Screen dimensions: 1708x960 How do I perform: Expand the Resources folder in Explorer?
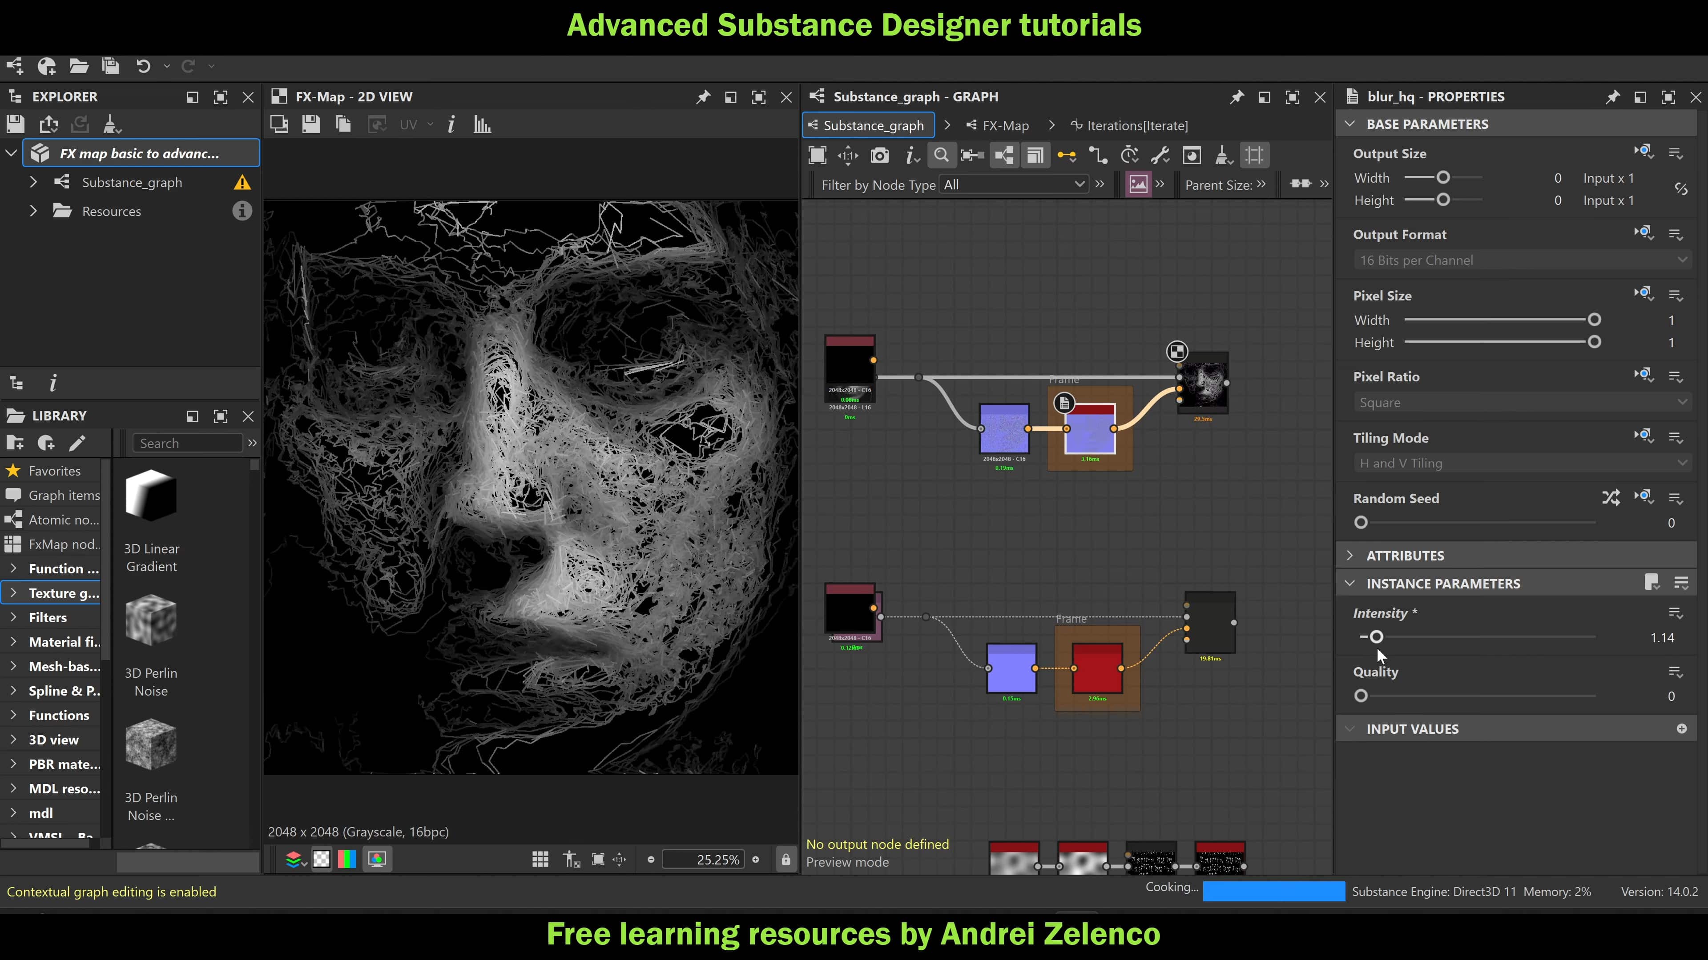[x=33, y=211]
